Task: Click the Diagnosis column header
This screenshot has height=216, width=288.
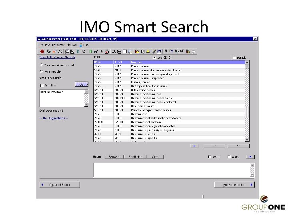Action: click(188, 62)
